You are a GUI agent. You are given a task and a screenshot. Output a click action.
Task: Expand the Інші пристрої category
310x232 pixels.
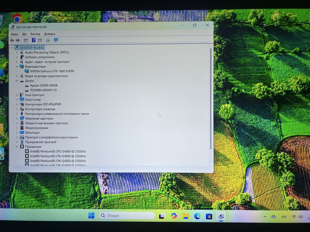click(17, 95)
